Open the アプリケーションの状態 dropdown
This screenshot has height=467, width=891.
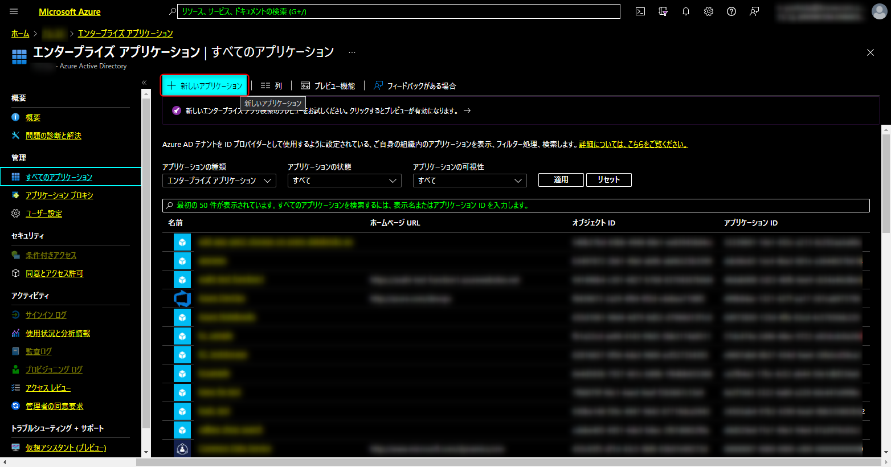coord(345,181)
